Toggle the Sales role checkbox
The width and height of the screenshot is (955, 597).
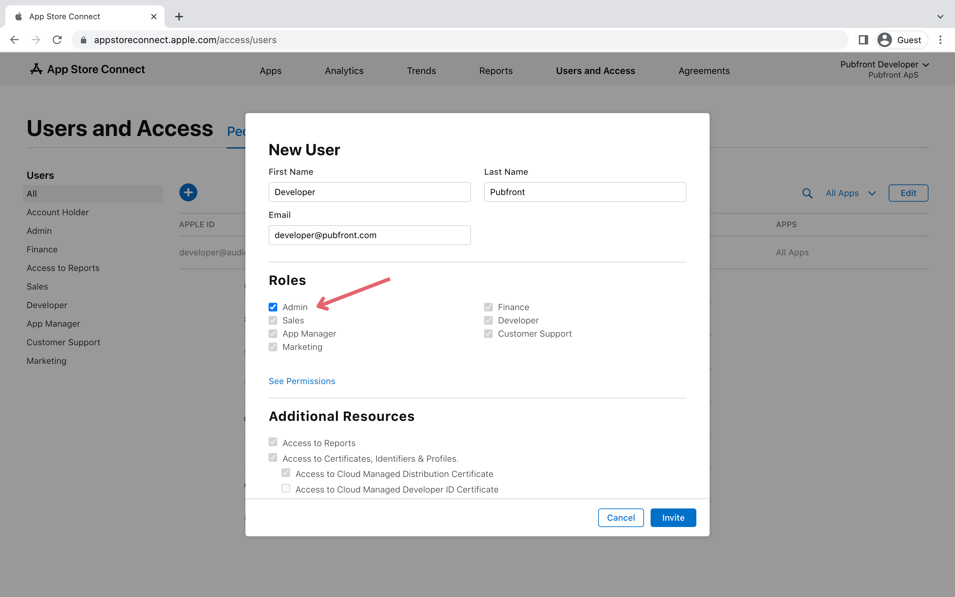point(273,320)
